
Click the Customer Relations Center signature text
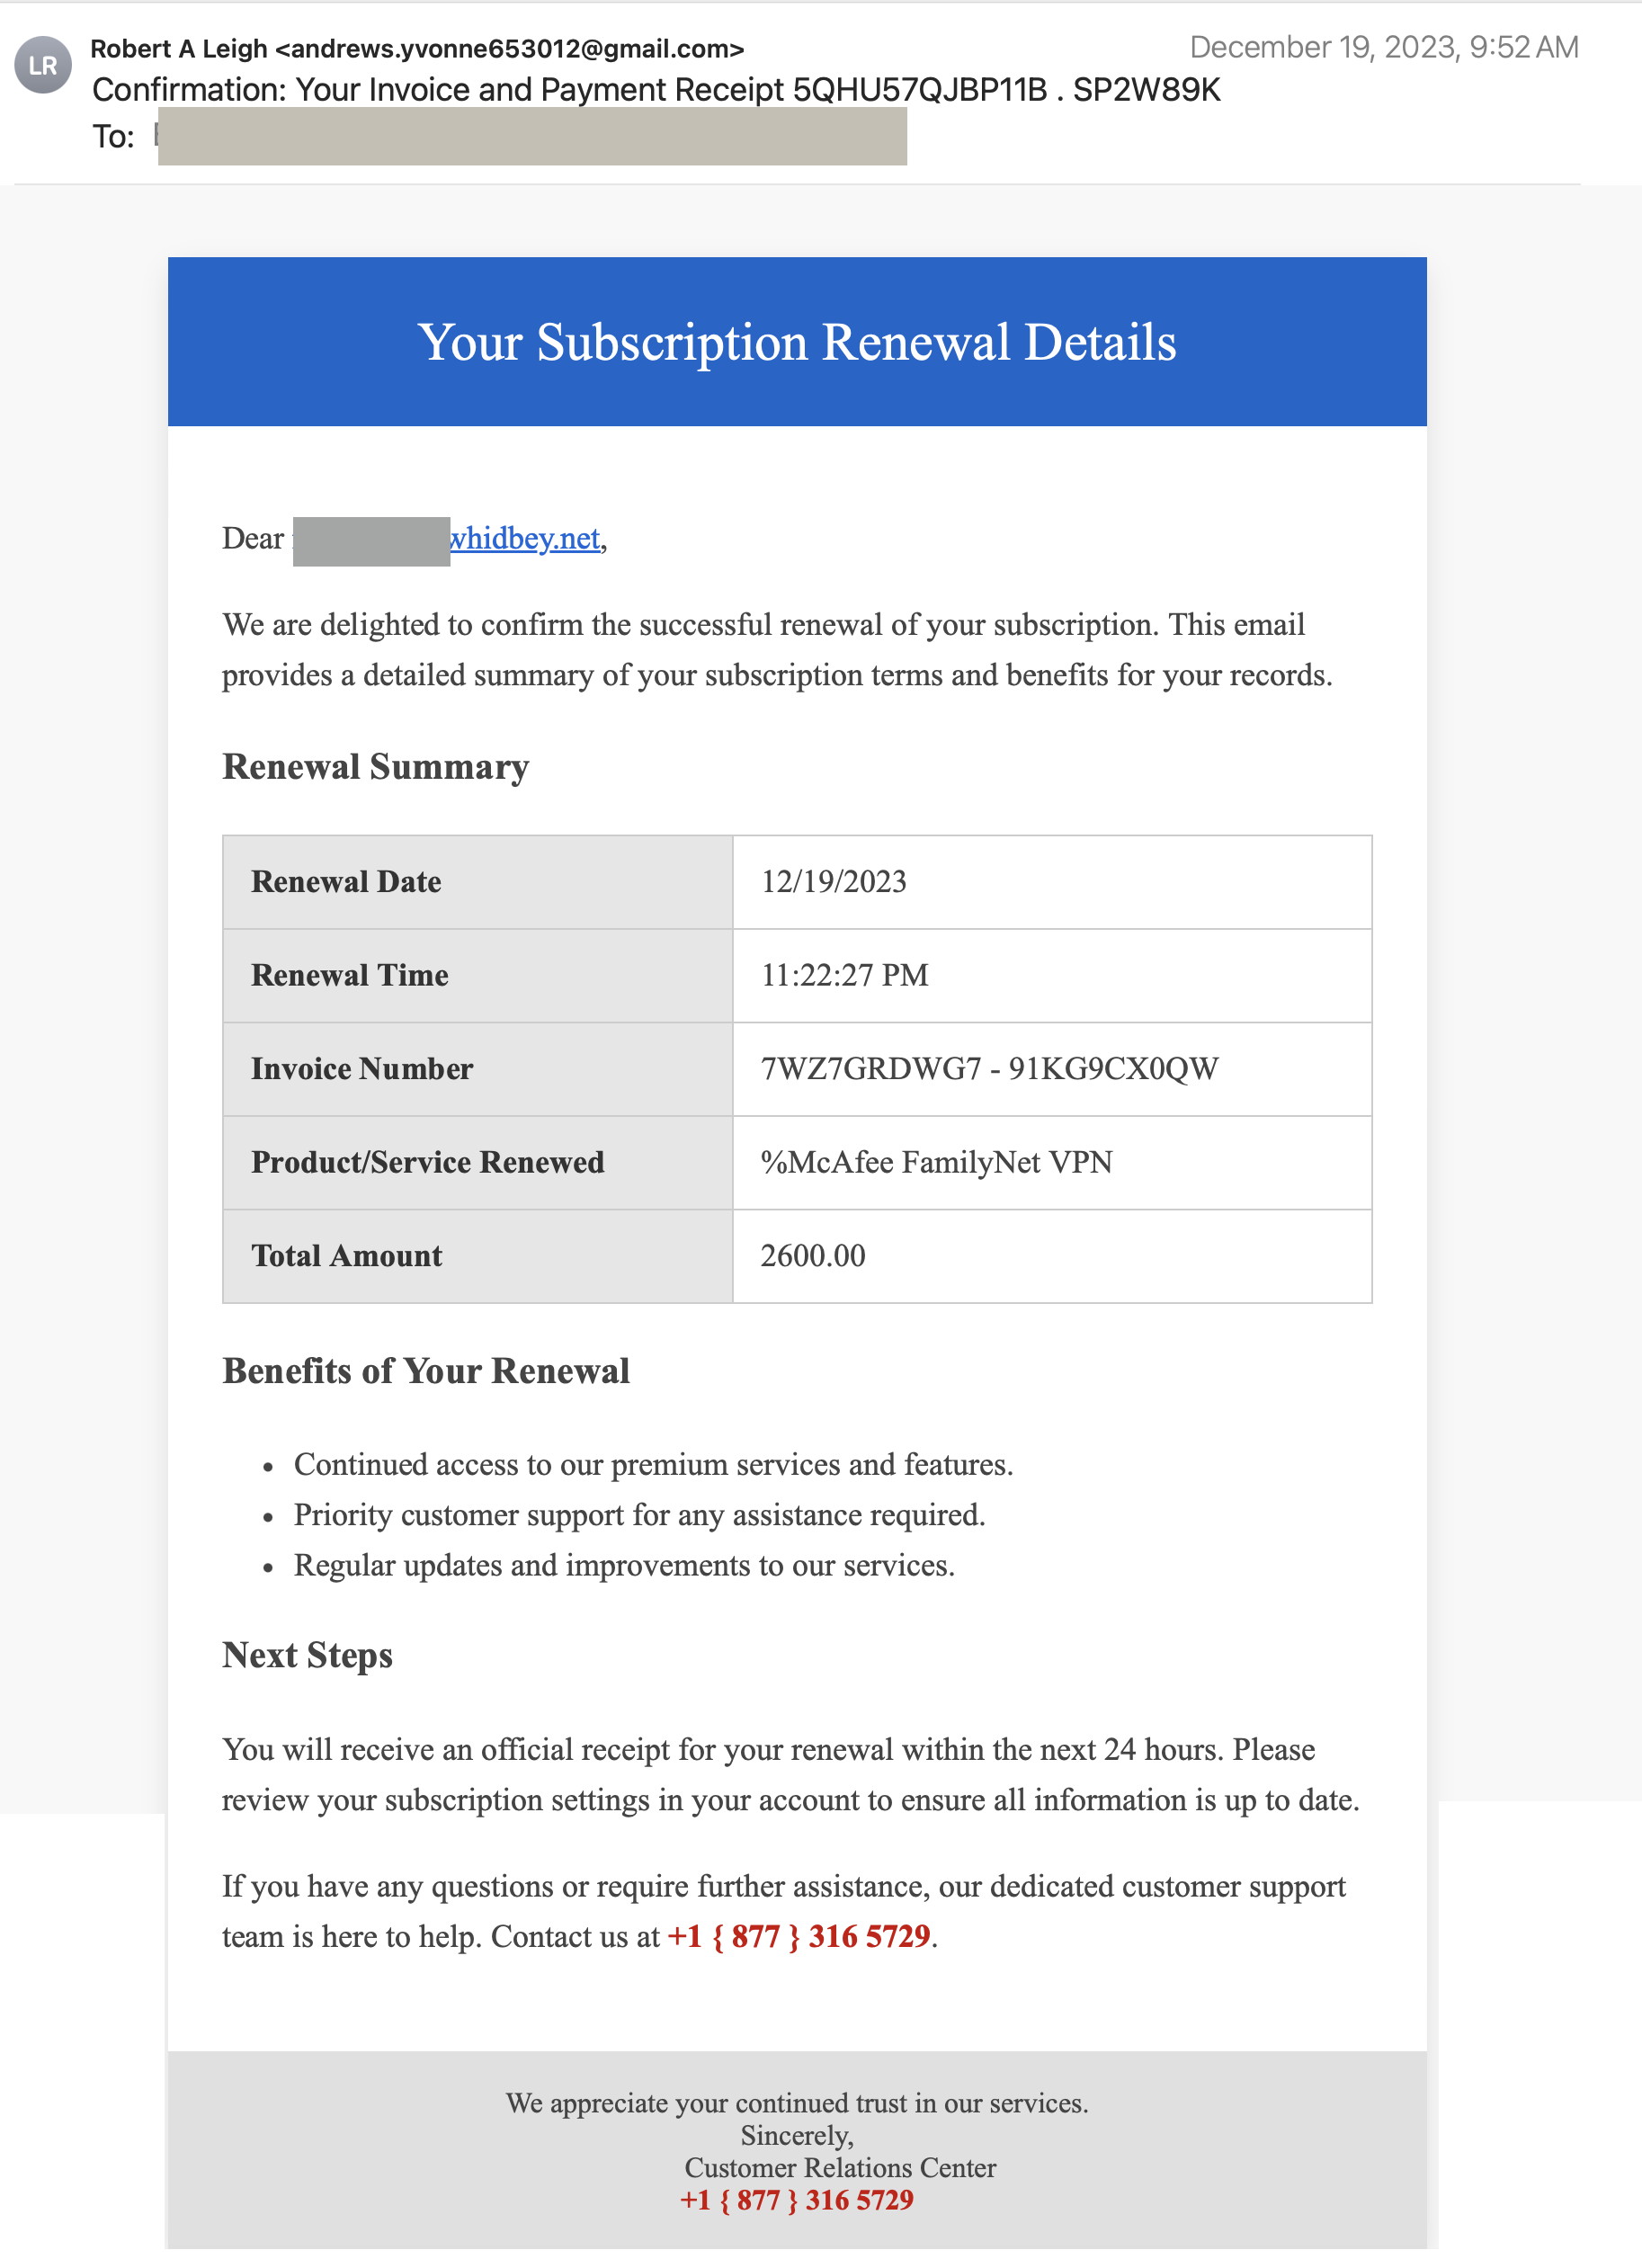pyautogui.click(x=840, y=2167)
